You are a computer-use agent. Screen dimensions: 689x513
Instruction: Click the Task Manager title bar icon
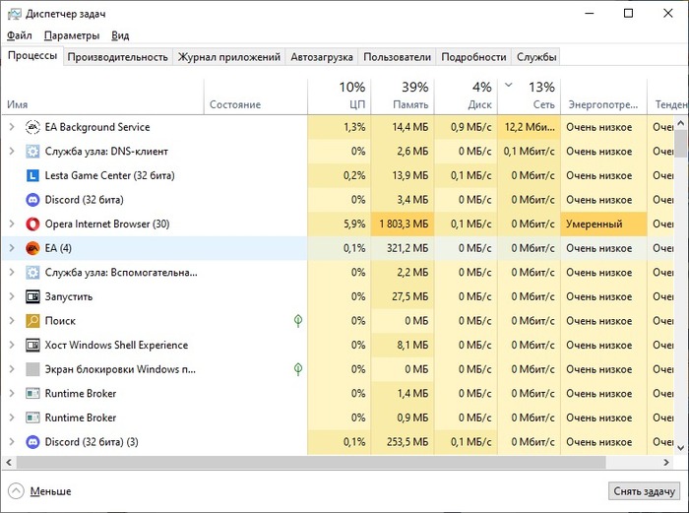13,14
